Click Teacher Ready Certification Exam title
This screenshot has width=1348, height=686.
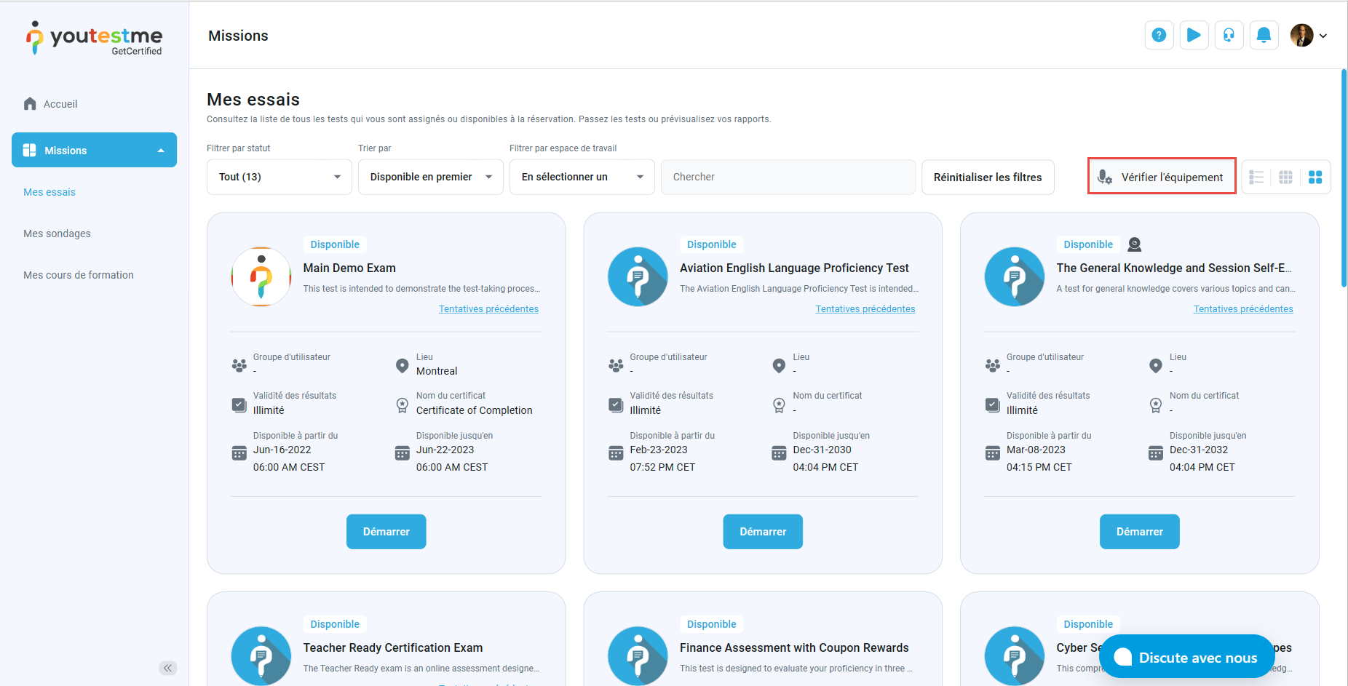coord(393,647)
